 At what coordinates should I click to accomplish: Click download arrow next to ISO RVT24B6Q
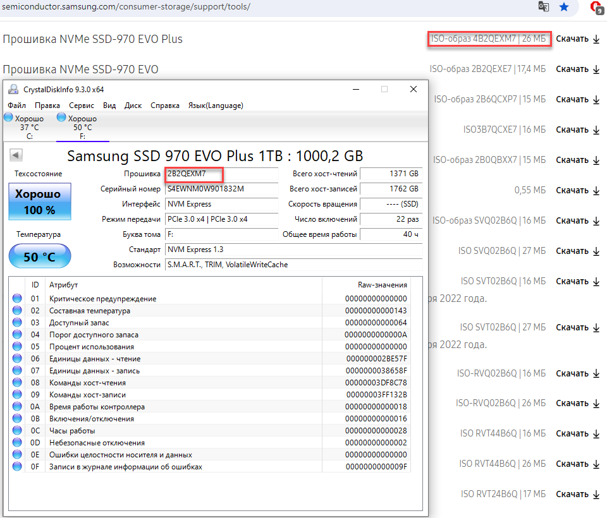coord(596,495)
